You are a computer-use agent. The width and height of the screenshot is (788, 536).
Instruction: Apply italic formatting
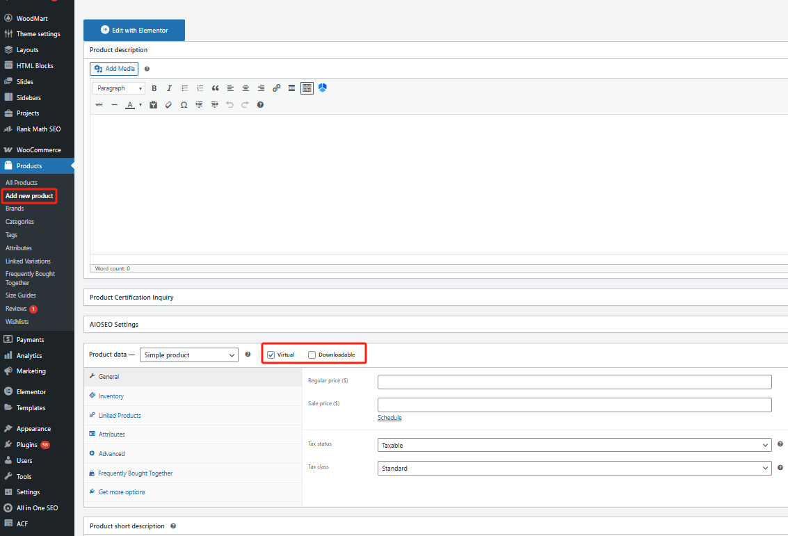[x=169, y=88]
